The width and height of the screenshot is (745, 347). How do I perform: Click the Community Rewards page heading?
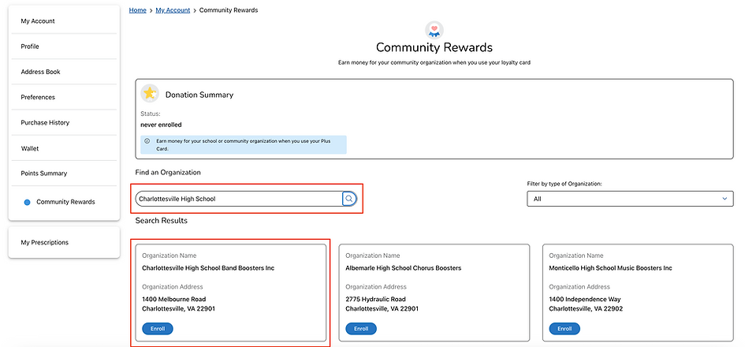tap(434, 47)
